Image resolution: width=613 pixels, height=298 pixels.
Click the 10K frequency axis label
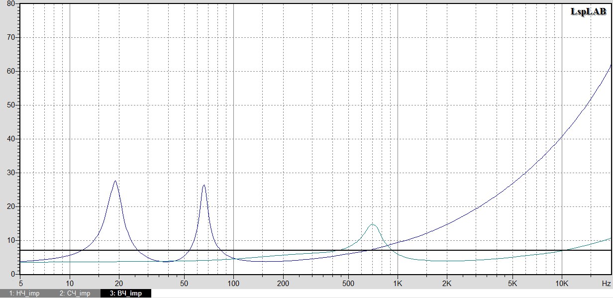(562, 282)
